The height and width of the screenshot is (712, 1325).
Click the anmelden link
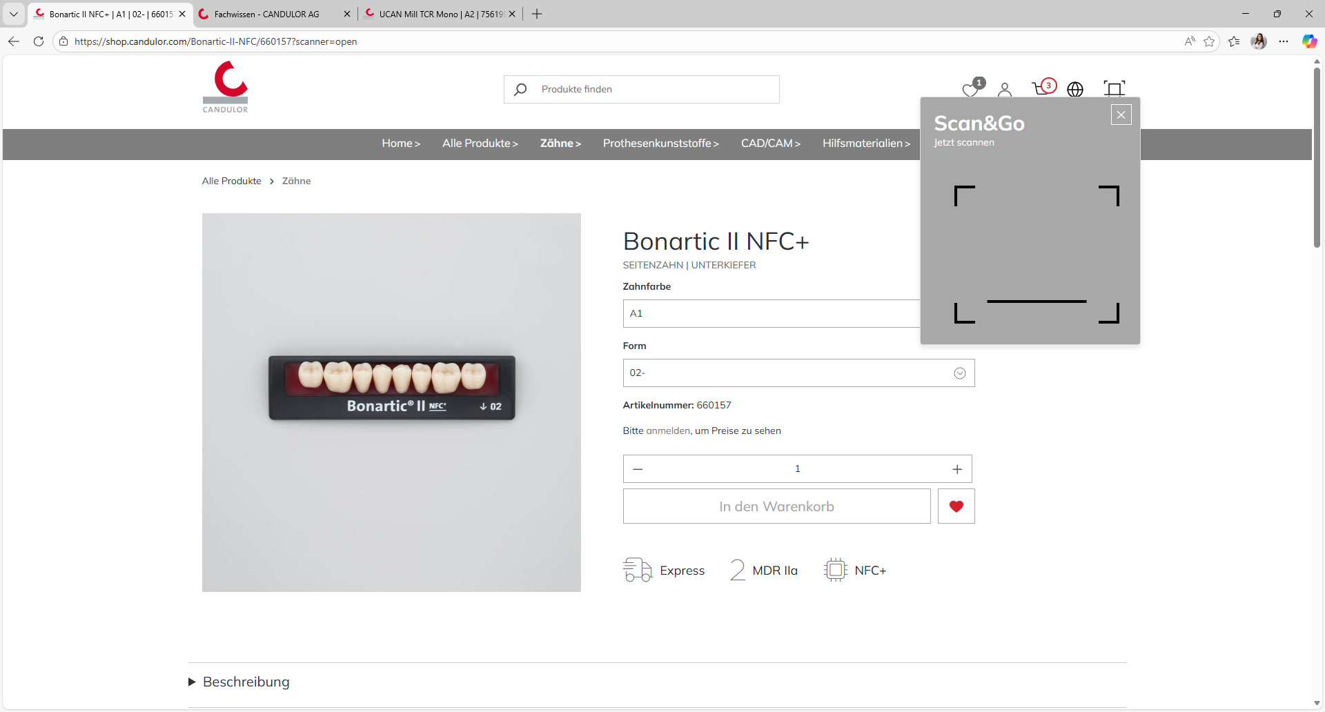click(x=667, y=431)
